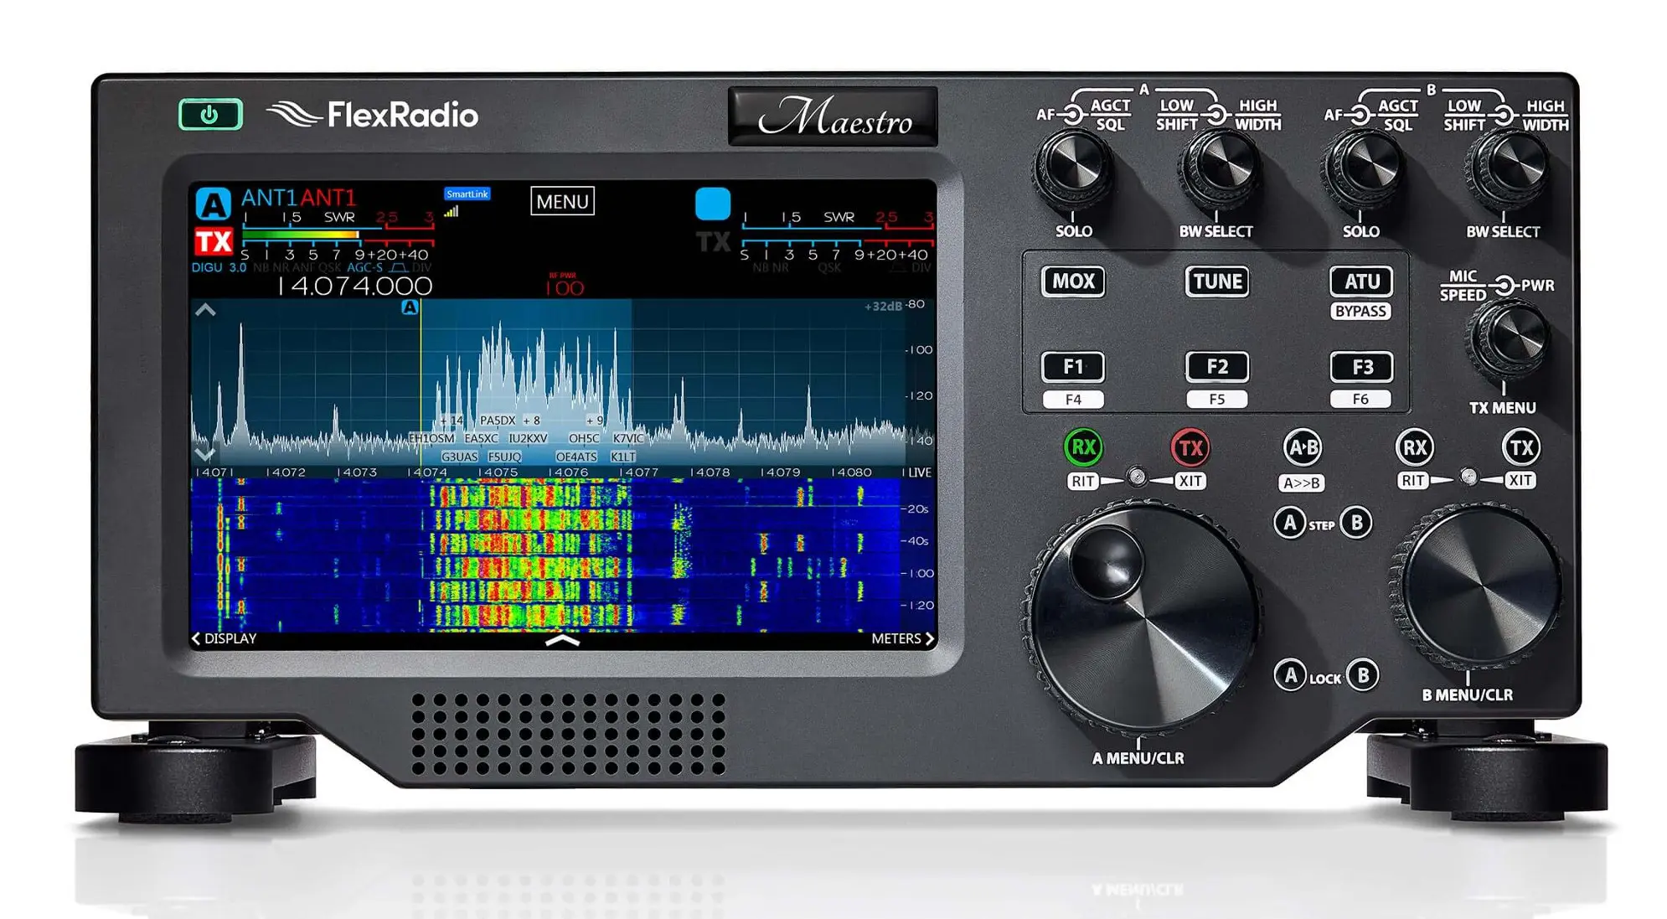Tap the A>>B copy button
Viewport: 1667px width, 919px height.
pyautogui.click(x=1302, y=483)
